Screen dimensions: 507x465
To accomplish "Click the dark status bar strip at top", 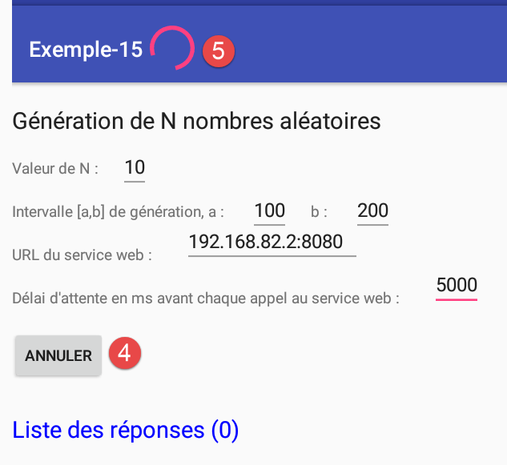I will (256, 3).
